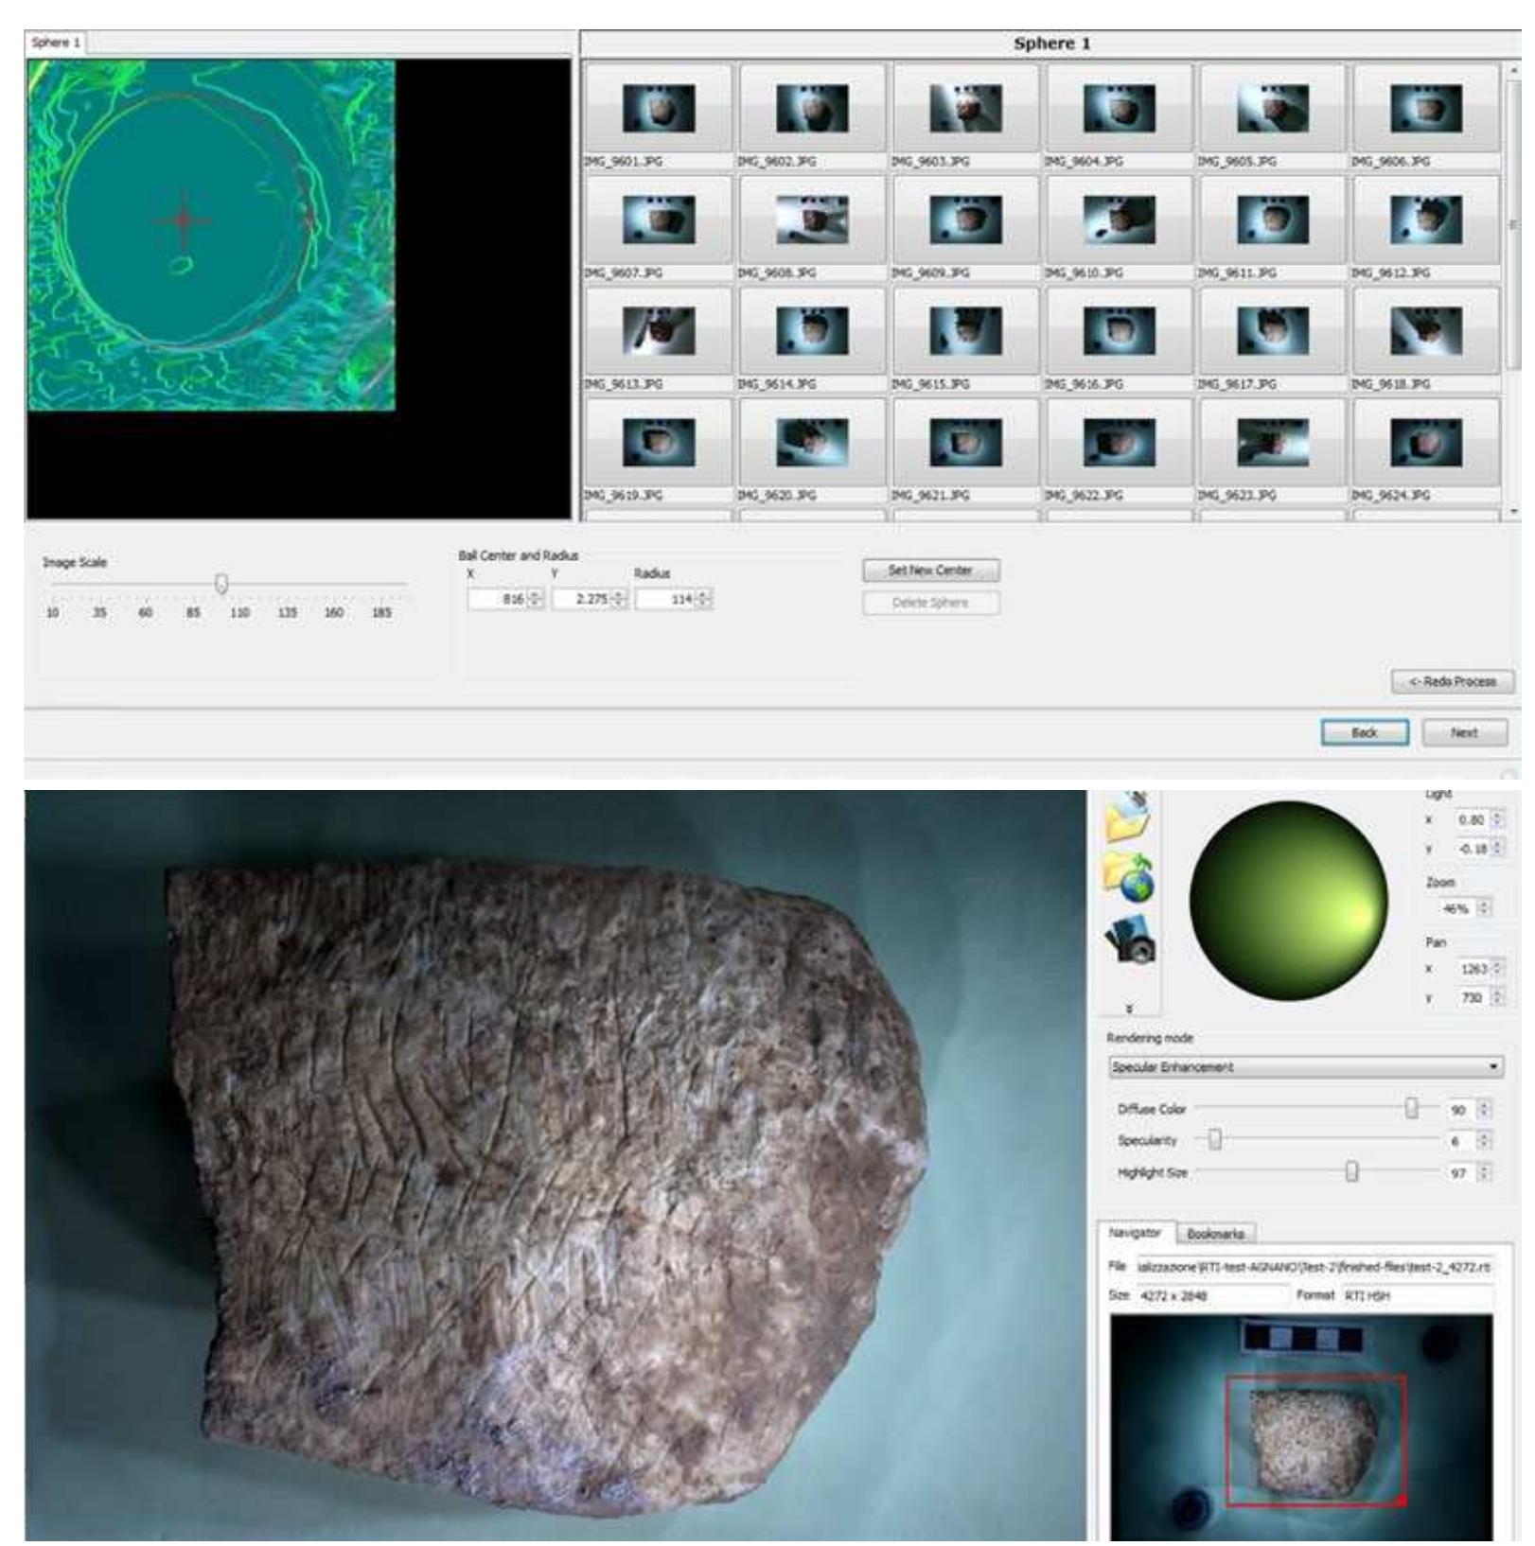Screen dimensions: 1535x1546
Task: Click the Next button
Action: tap(1463, 732)
